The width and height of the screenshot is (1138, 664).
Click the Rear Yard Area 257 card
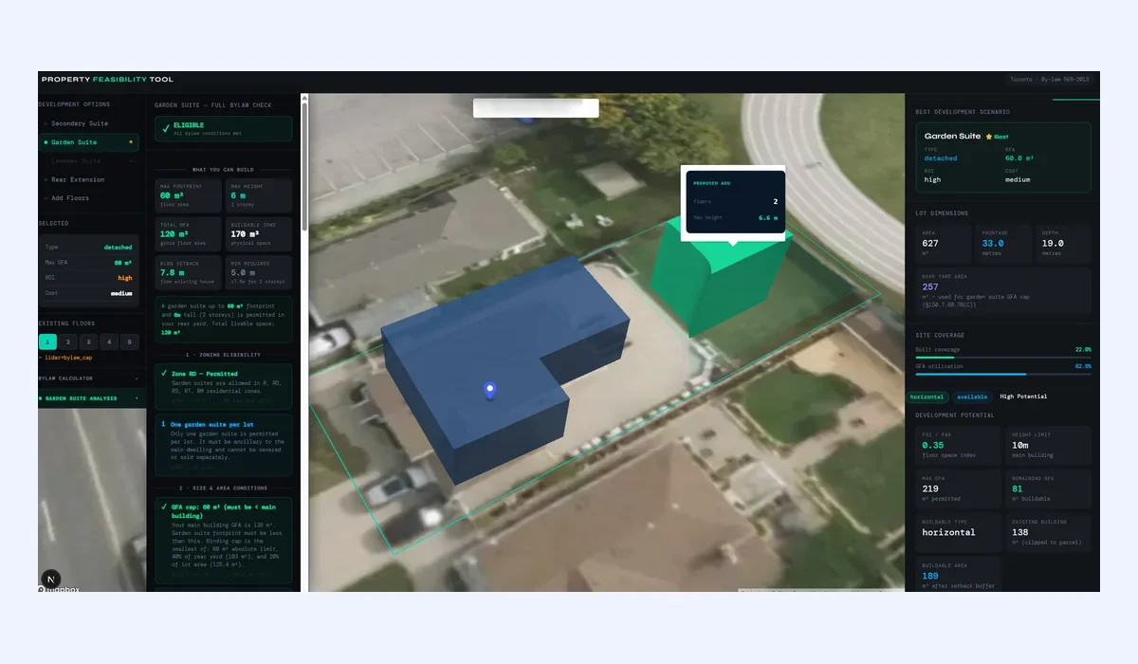pos(1003,291)
